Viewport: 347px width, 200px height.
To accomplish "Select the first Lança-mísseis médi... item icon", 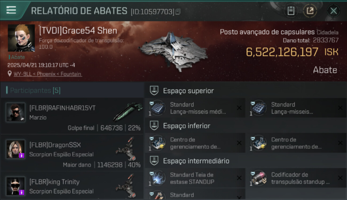I will [x=157, y=108].
